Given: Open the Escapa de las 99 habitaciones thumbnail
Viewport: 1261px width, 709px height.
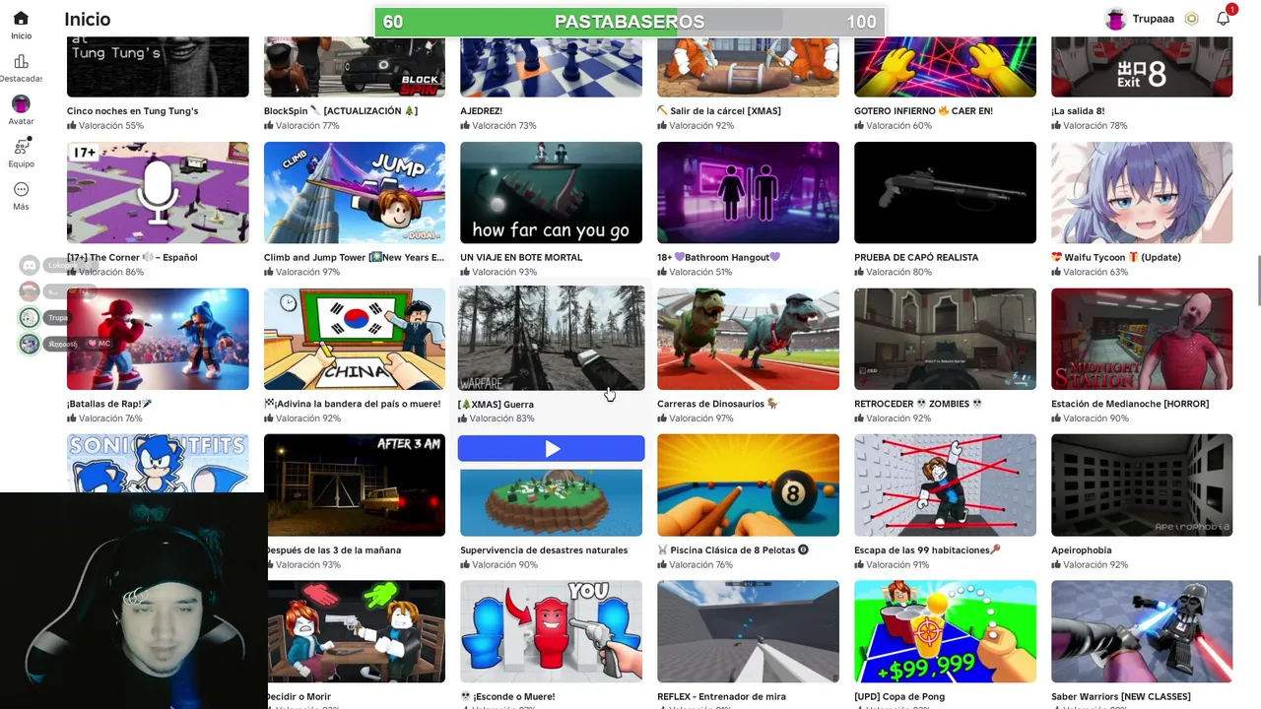Looking at the screenshot, I should point(945,485).
